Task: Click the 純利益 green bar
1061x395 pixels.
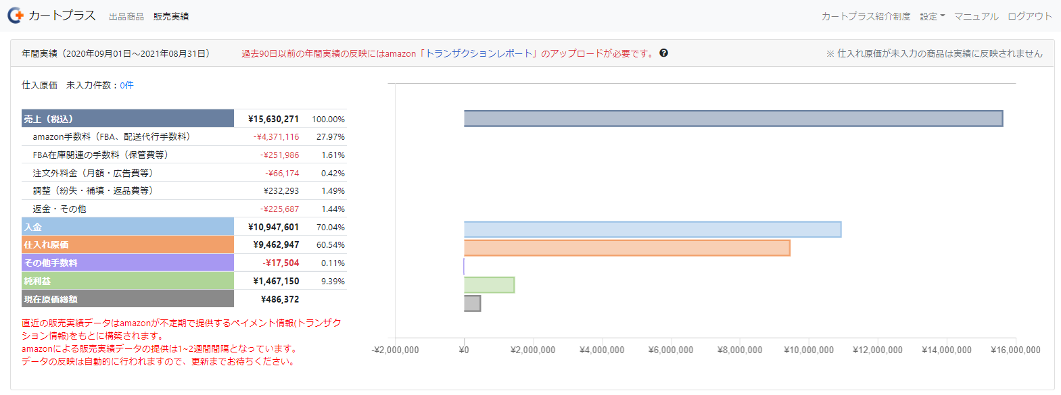Action: [x=489, y=285]
